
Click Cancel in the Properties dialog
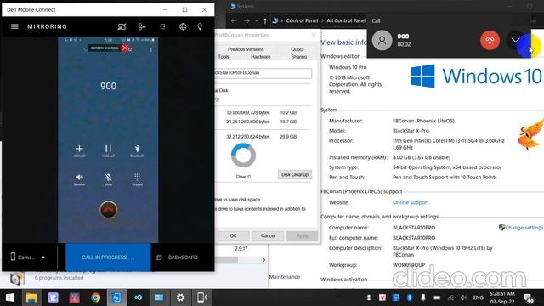point(268,235)
